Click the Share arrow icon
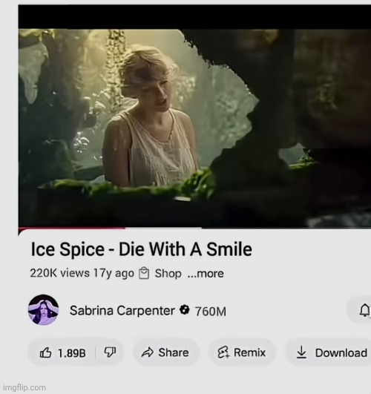Image resolution: width=371 pixels, height=394 pixels. 148,352
